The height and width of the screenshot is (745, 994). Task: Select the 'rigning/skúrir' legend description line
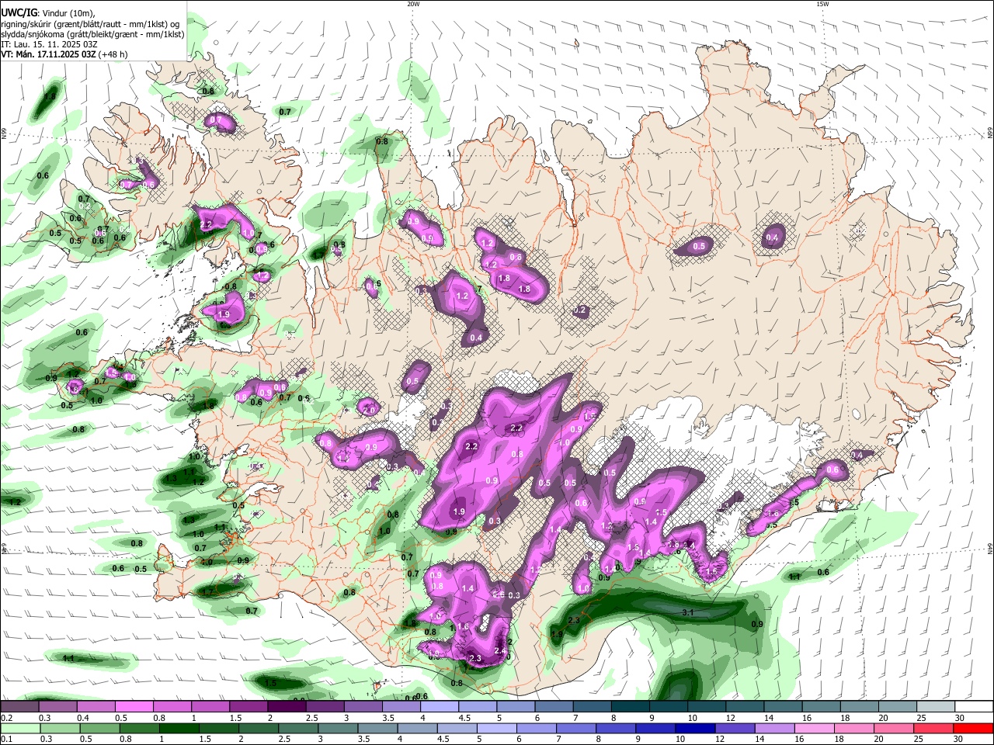pyautogui.click(x=91, y=23)
